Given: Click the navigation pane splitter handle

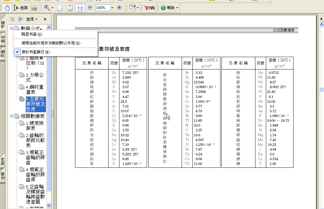Looking at the screenshot, I should click(53, 114).
